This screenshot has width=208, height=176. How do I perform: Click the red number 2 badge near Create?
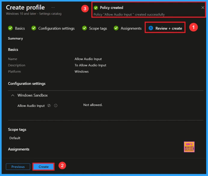pyautogui.click(x=62, y=165)
